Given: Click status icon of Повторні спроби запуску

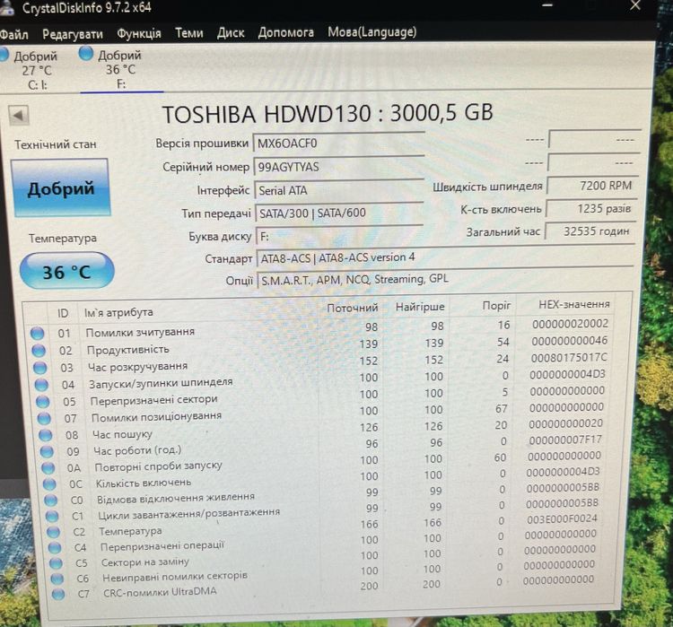Looking at the screenshot, I should pos(48,467).
